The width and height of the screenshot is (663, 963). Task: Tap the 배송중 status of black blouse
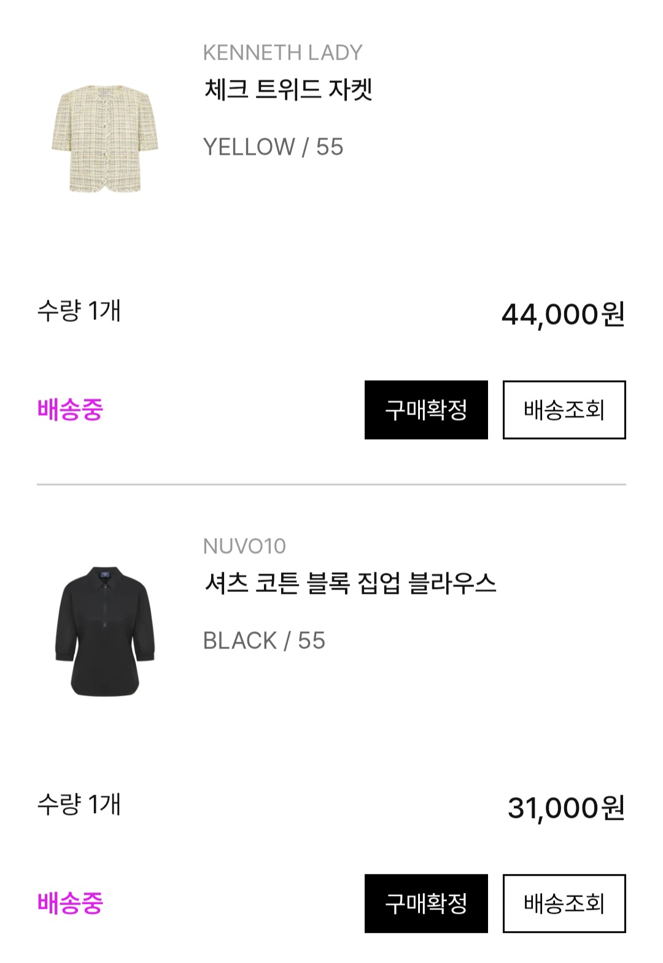point(70,903)
